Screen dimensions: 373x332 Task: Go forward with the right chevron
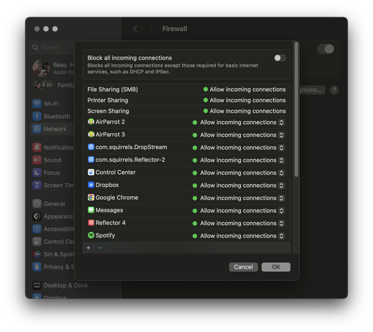pos(151,29)
